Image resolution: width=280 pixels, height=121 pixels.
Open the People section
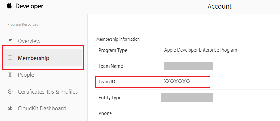coord(26,75)
